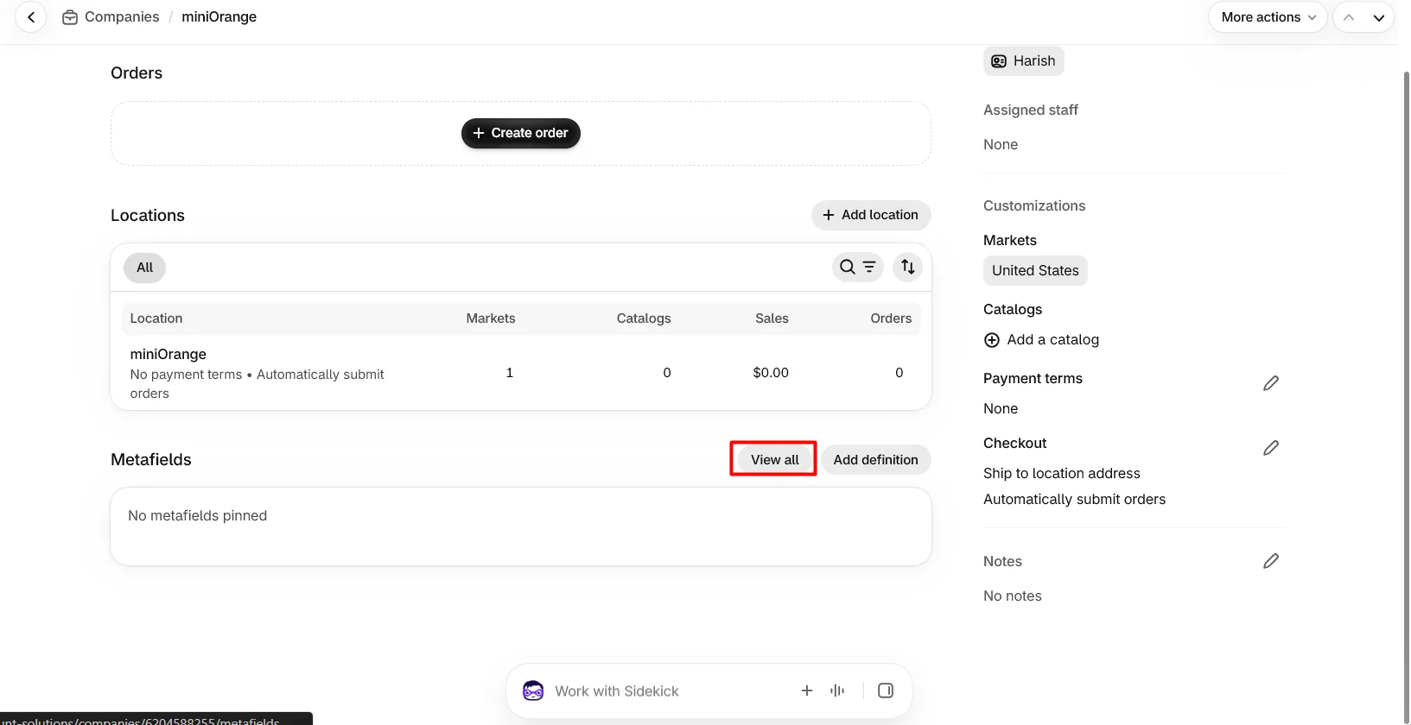Image resolution: width=1411 pixels, height=725 pixels.
Task: Click View all metafields
Action: (x=774, y=460)
